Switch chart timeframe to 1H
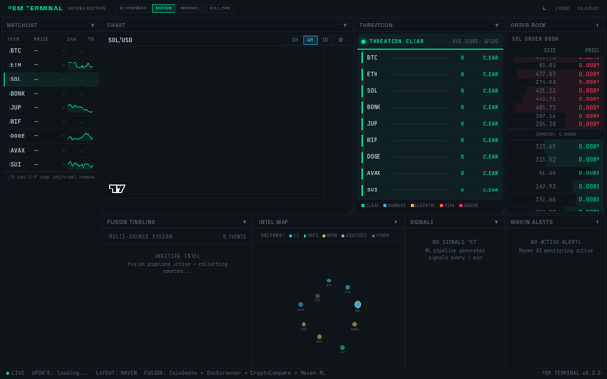607x379 pixels. click(295, 40)
